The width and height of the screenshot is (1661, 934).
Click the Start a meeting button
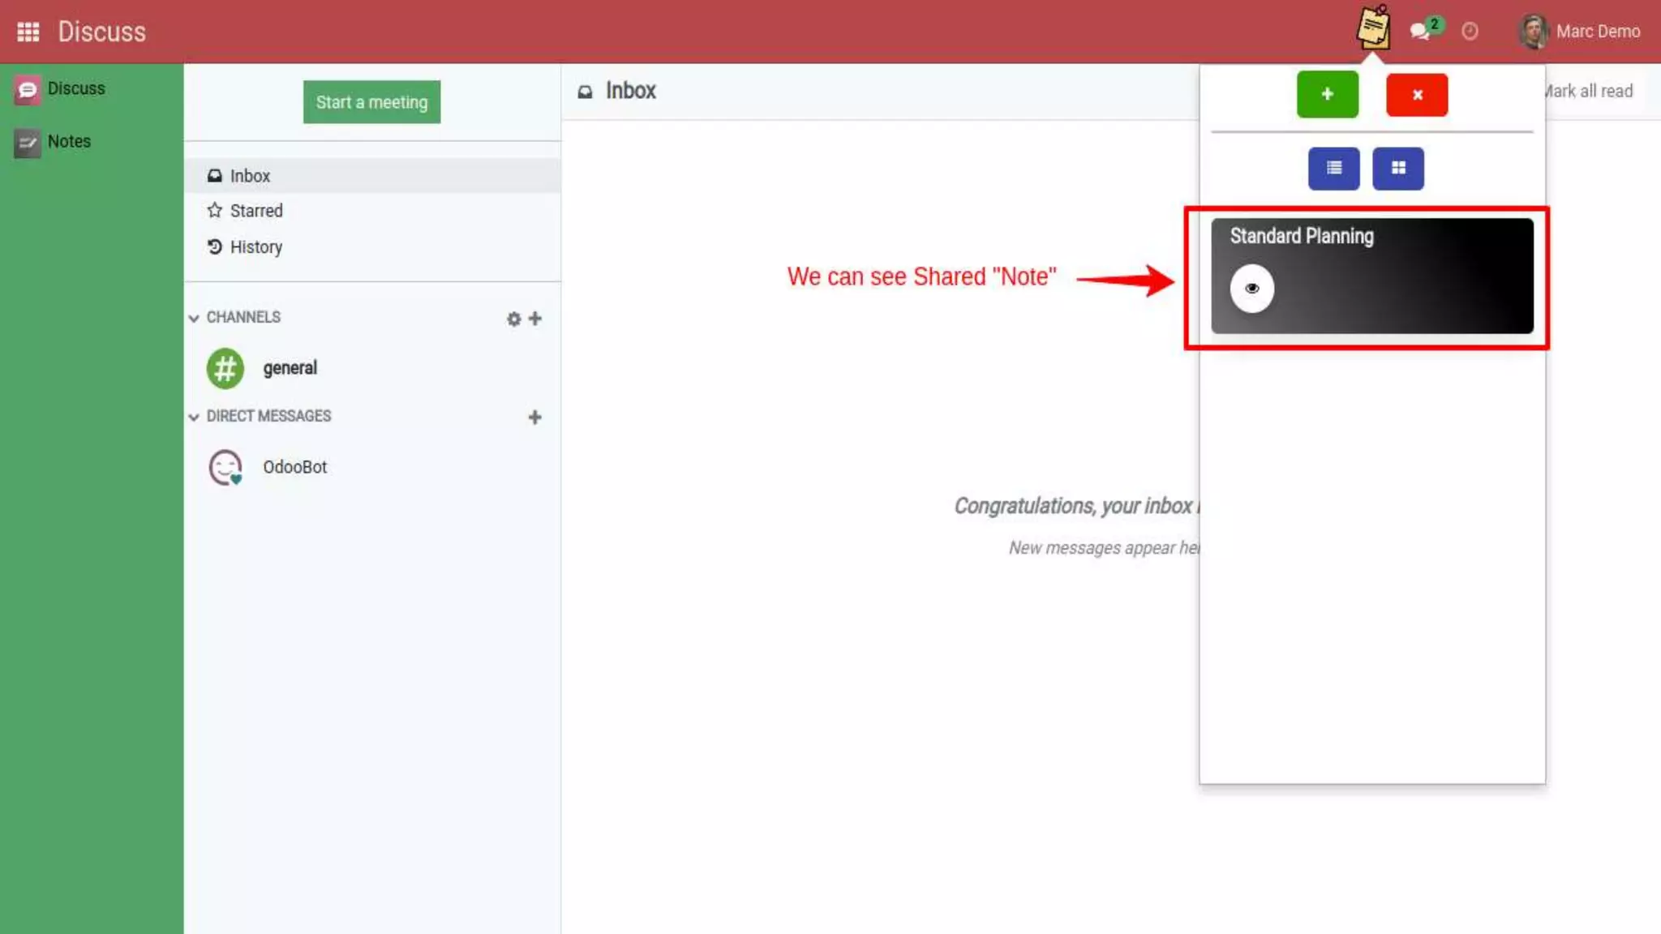[371, 102]
